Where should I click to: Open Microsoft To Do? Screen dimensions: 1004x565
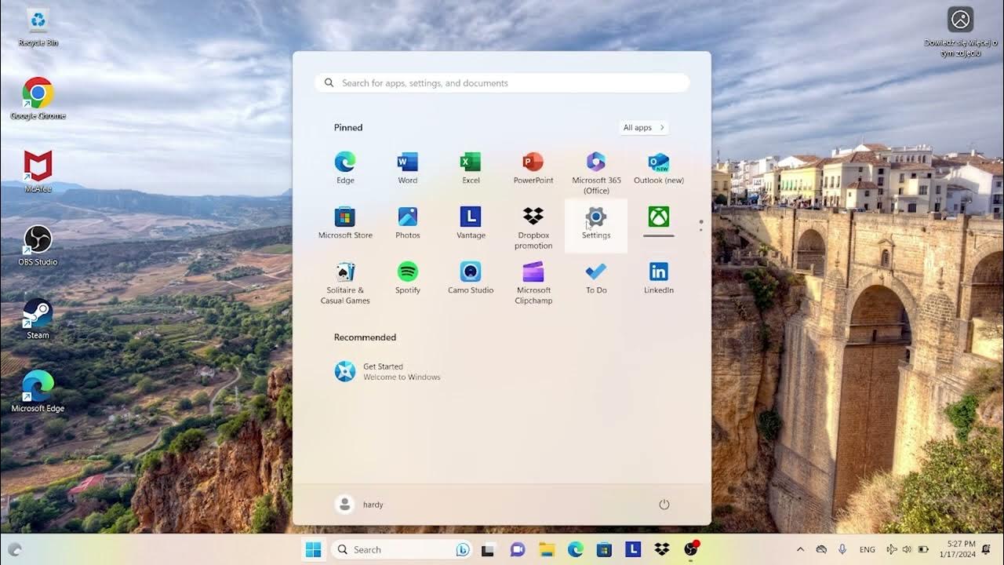pyautogui.click(x=595, y=275)
